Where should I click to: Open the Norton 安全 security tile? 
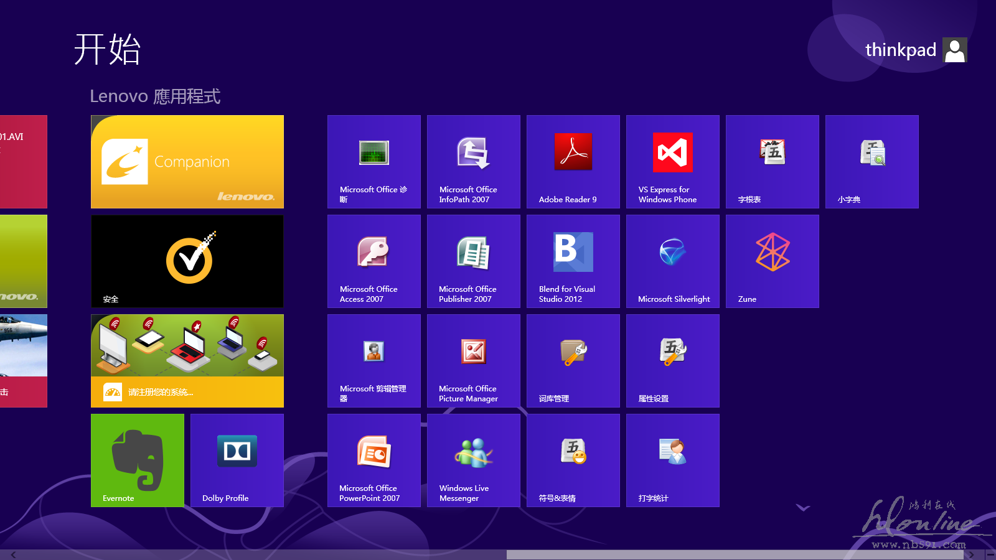187,261
